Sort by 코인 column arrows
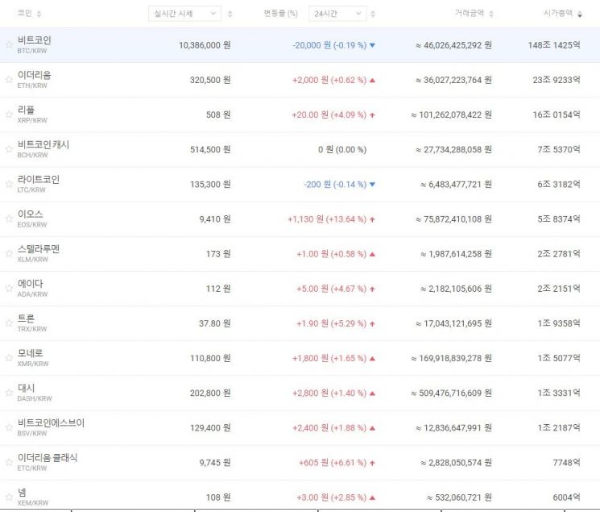600x512 pixels. click(x=39, y=14)
